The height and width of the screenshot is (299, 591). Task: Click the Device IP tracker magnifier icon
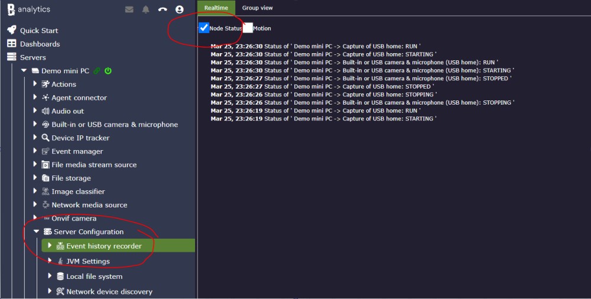[46, 138]
